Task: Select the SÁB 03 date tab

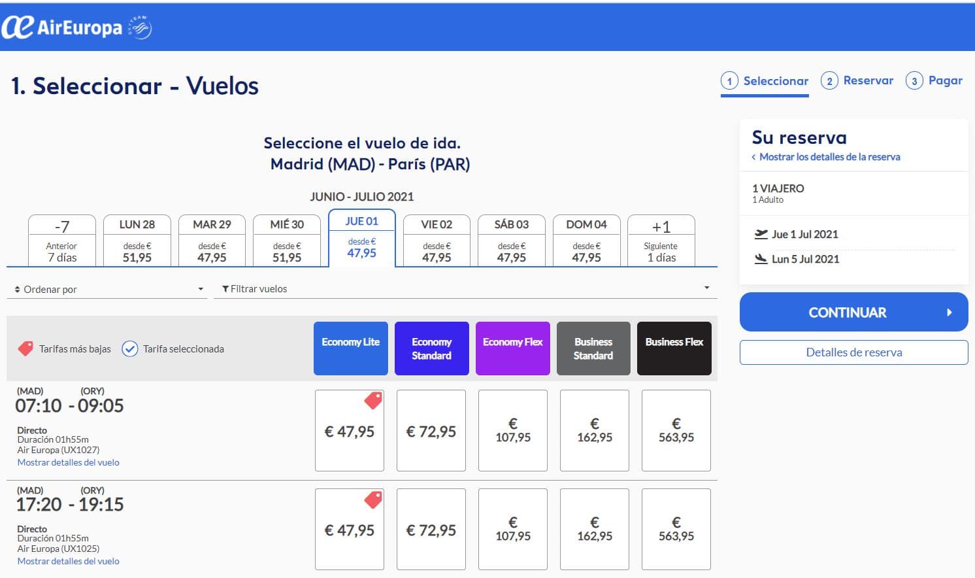Action: pyautogui.click(x=512, y=241)
